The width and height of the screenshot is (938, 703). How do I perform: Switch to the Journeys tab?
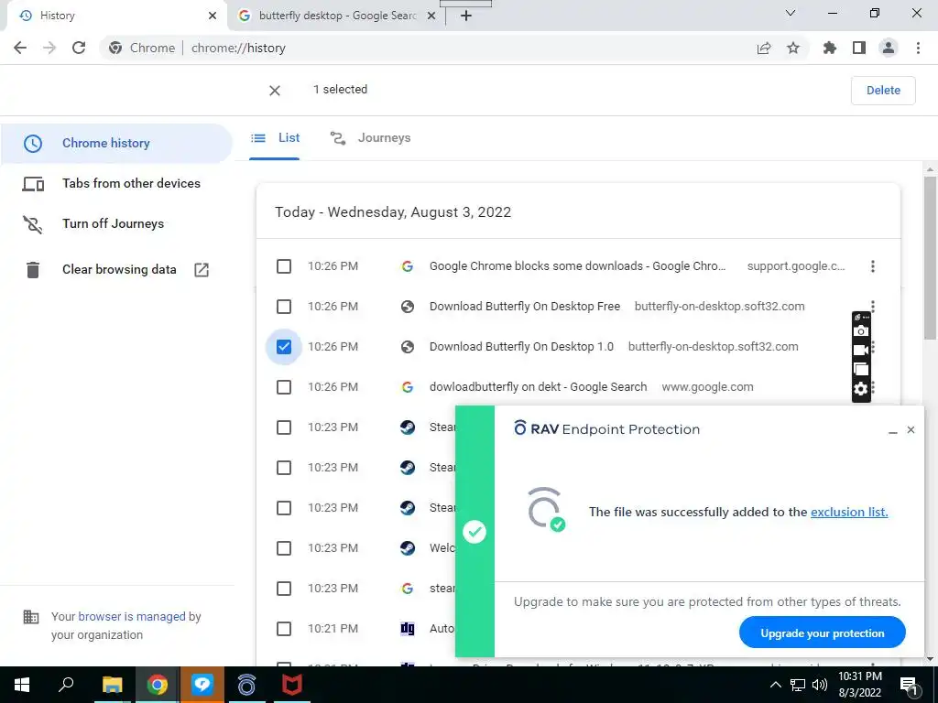(x=371, y=138)
